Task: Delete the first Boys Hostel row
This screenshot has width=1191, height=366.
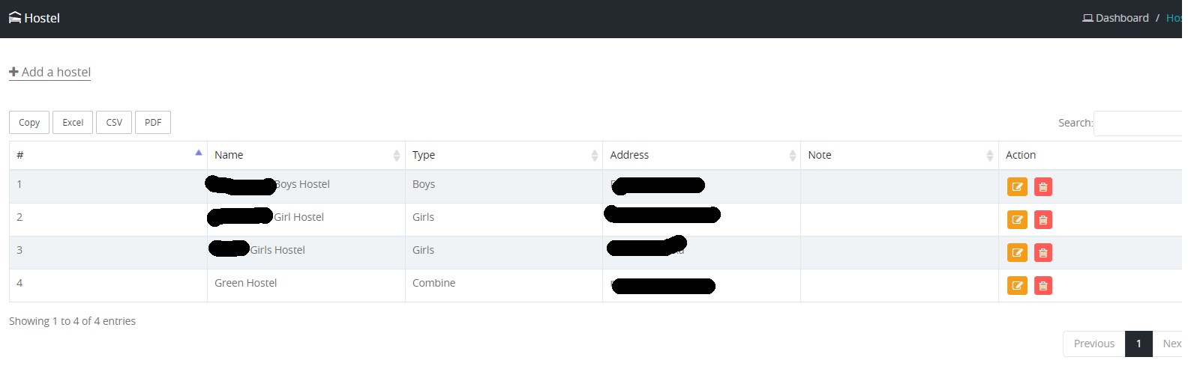Action: point(1042,187)
